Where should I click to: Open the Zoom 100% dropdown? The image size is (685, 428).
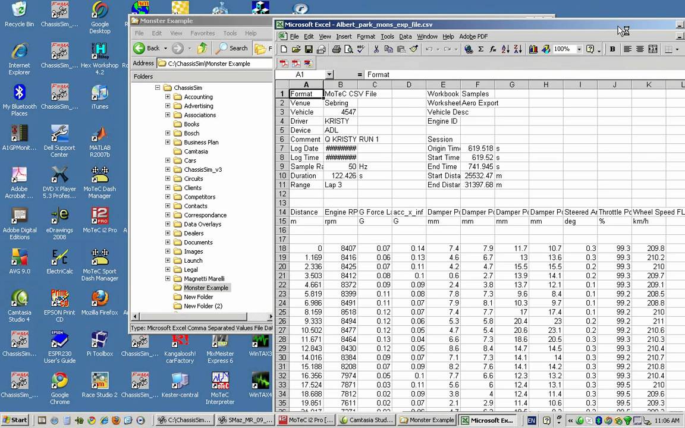pos(579,49)
